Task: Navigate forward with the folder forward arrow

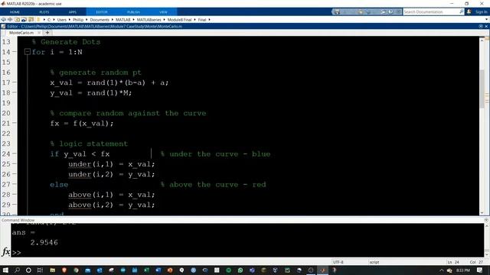Action: click(x=10, y=19)
